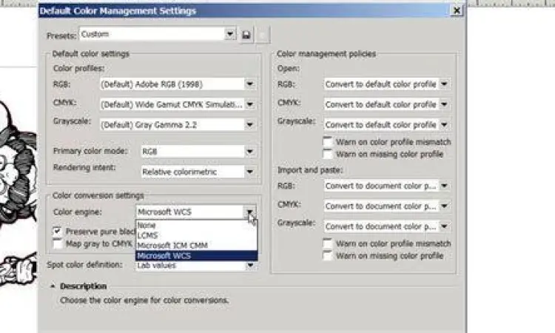Image resolution: width=555 pixels, height=333 pixels.
Task: Expand the Rendering intent dropdown
Action: (249, 171)
